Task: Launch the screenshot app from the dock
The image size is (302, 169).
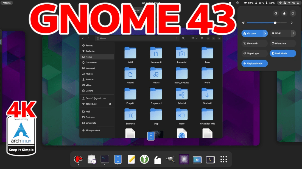Action: (x=197, y=159)
